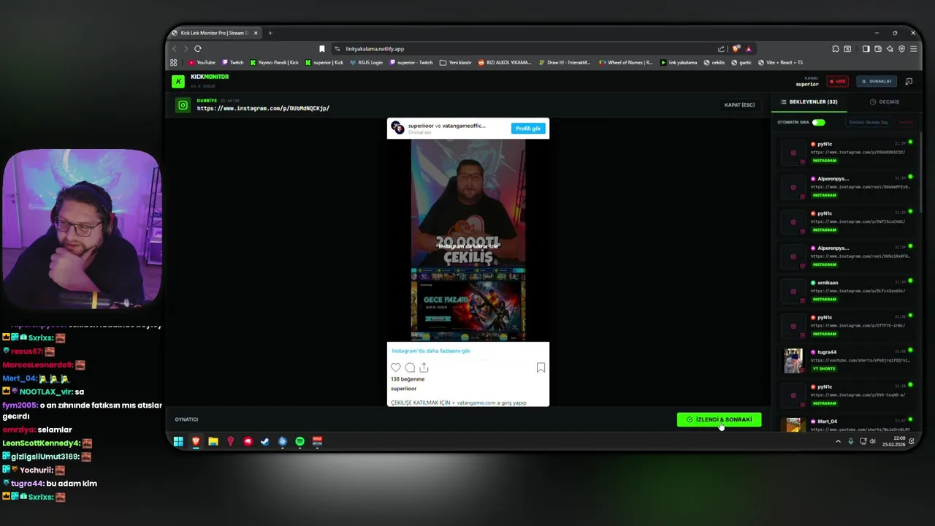
Task: Close the player with KAPAT (ESC)
Action: pos(739,104)
